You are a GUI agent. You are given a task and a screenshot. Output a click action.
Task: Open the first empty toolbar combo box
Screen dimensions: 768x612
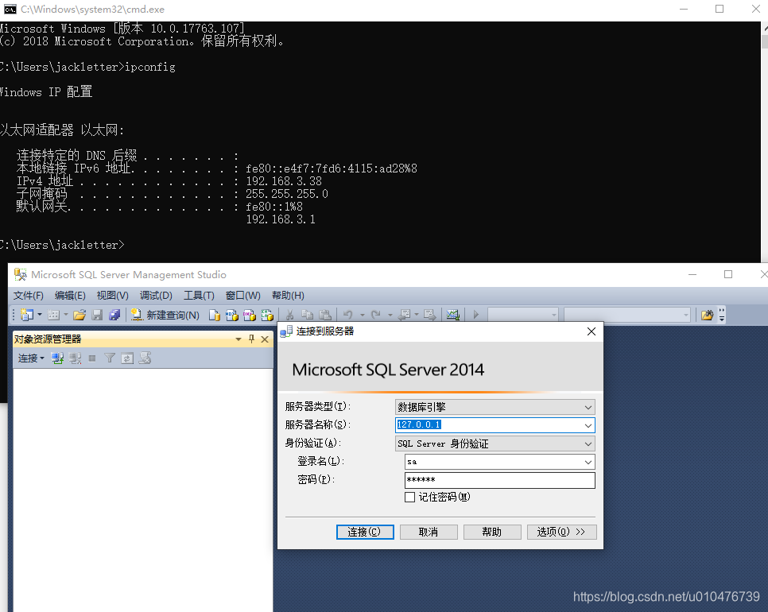coord(523,315)
